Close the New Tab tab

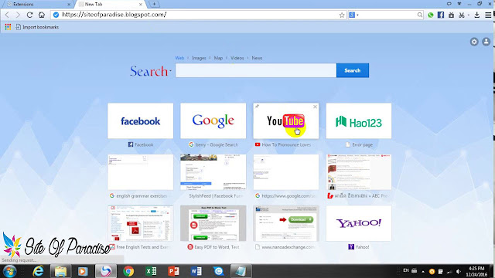141,5
